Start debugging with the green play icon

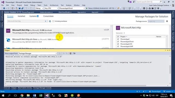(x=87, y=8)
